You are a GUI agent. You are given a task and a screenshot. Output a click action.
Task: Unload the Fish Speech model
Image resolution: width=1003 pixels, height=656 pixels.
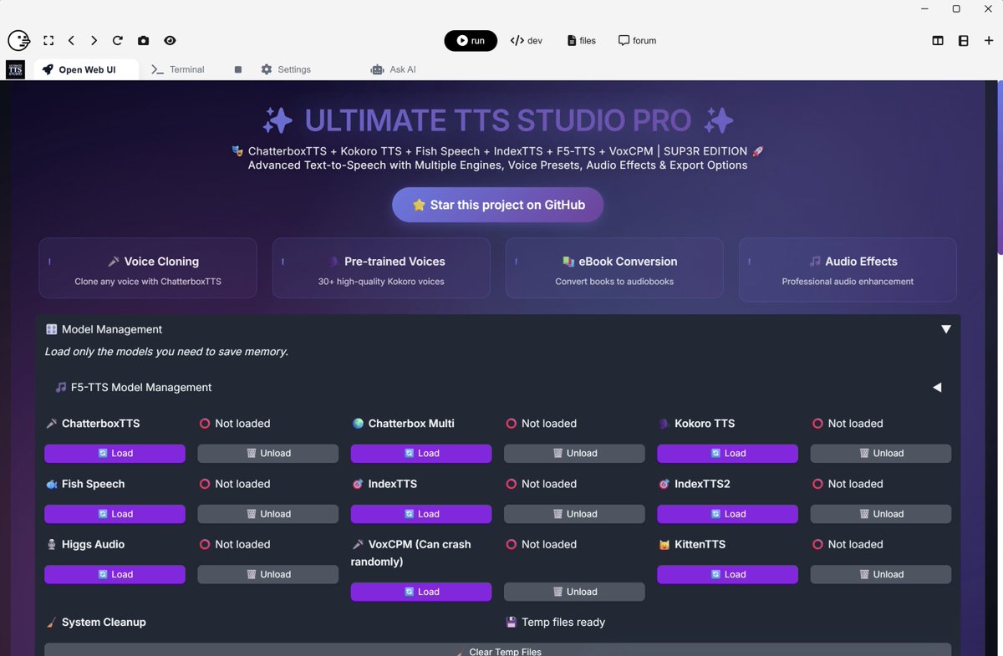pos(268,514)
